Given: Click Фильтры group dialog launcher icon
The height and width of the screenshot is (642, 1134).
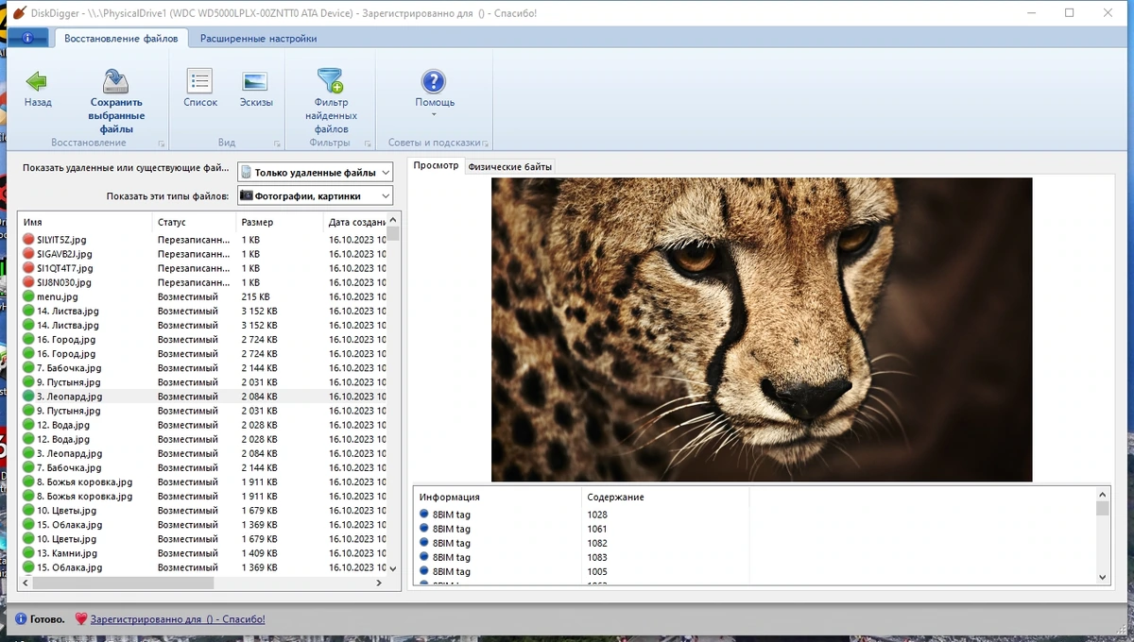Looking at the screenshot, I should click(368, 144).
